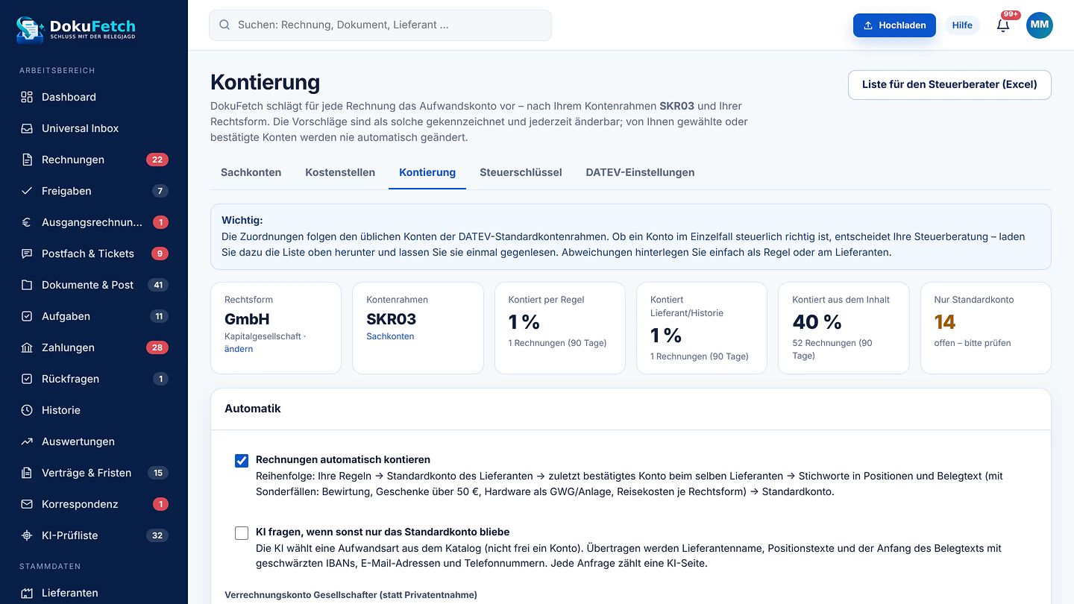This screenshot has height=604, width=1074.
Task: Click the Hochladen upload button
Action: (x=894, y=25)
